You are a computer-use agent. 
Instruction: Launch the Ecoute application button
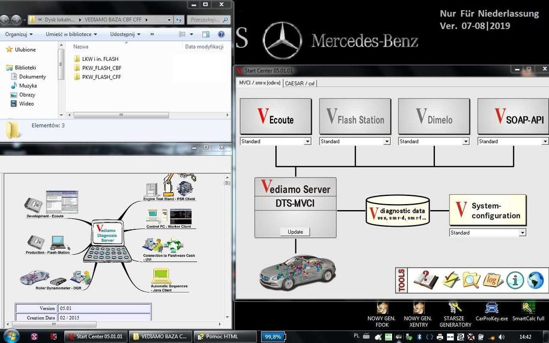[x=276, y=116]
